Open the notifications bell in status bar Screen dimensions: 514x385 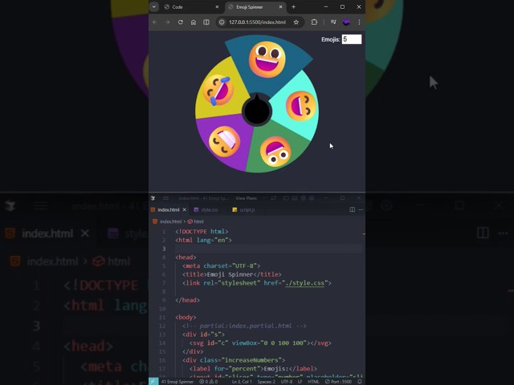(x=360, y=382)
